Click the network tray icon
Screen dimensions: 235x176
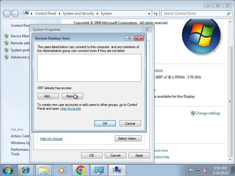coord(198,170)
